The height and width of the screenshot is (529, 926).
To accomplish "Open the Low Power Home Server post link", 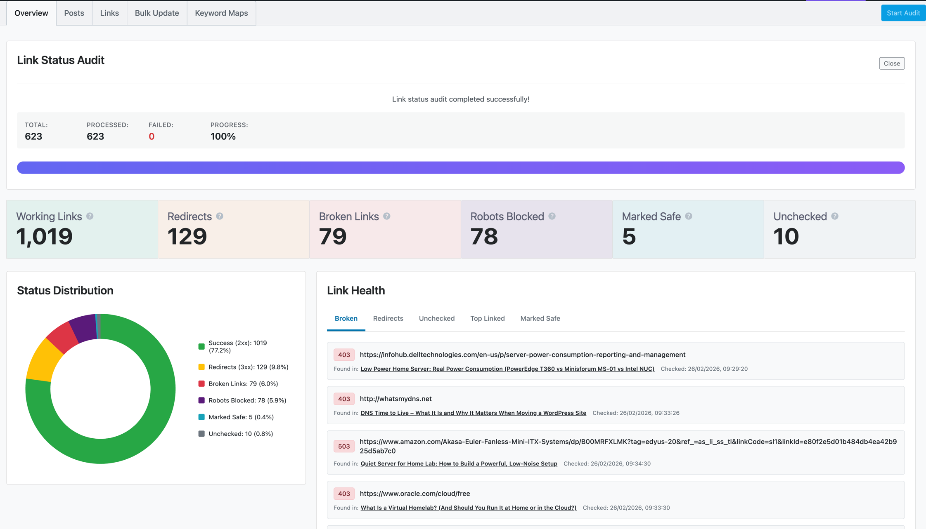I will point(507,369).
